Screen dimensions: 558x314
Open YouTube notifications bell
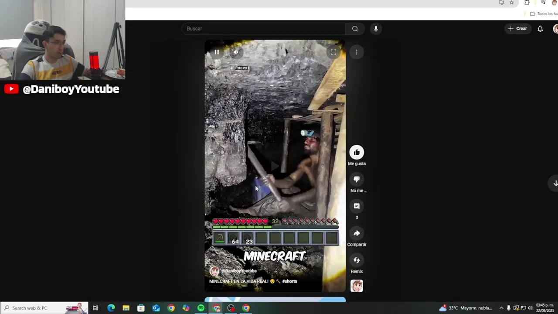[x=540, y=29]
